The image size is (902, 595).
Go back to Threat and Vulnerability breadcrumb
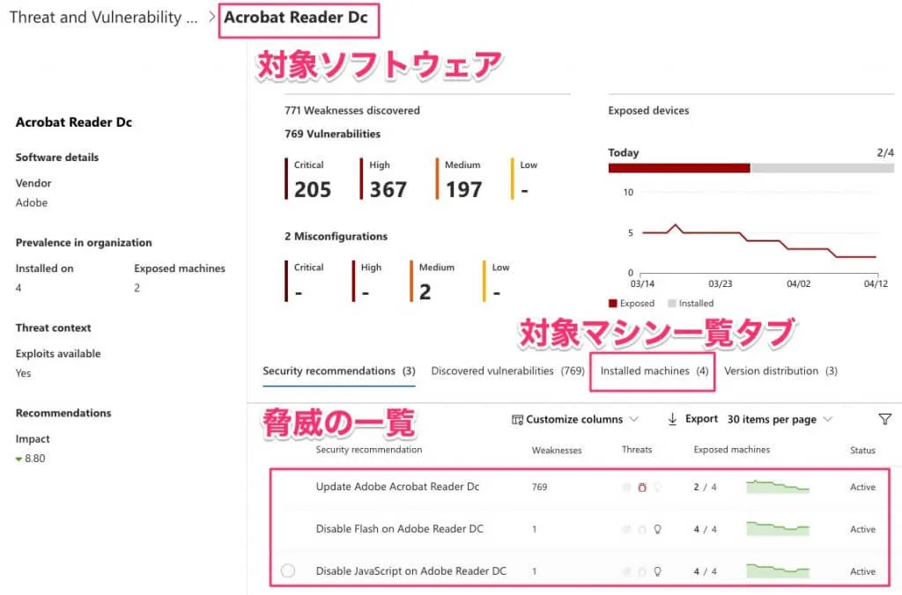point(104,18)
